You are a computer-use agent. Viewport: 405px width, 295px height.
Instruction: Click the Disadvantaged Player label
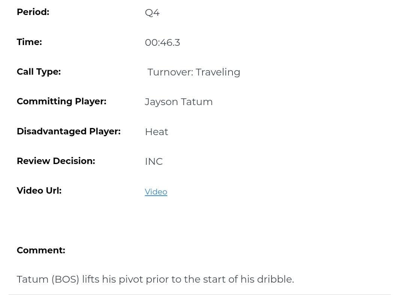pyautogui.click(x=69, y=131)
